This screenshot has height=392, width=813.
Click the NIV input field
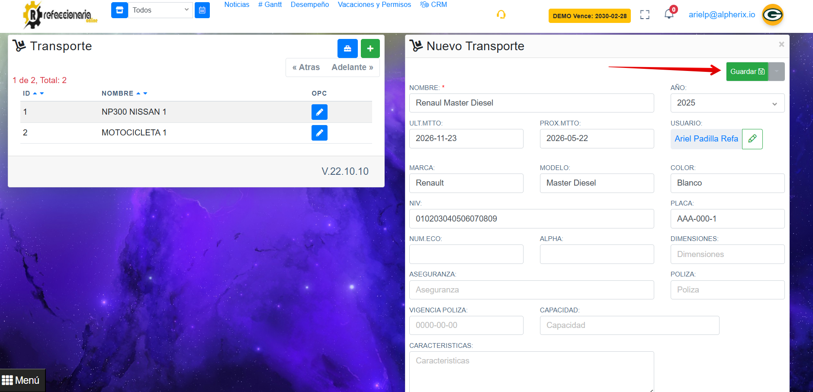click(x=531, y=219)
